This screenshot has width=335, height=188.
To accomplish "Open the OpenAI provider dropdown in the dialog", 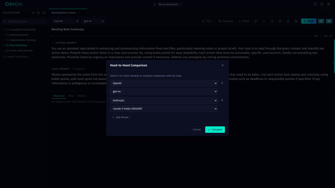I will [x=164, y=83].
